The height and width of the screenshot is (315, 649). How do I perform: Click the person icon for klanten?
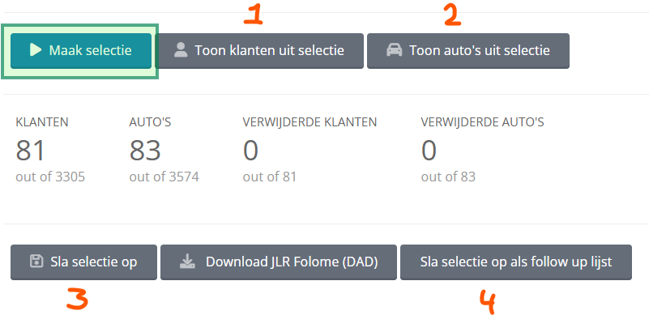(181, 50)
